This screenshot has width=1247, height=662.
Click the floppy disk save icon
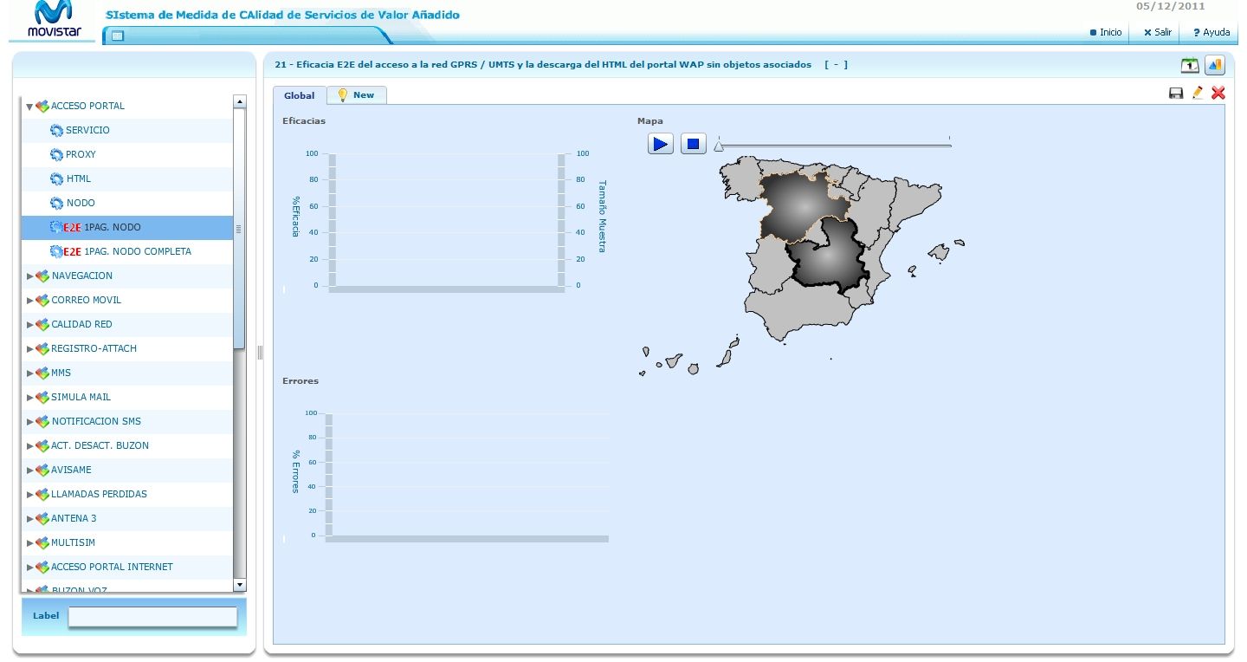1176,93
